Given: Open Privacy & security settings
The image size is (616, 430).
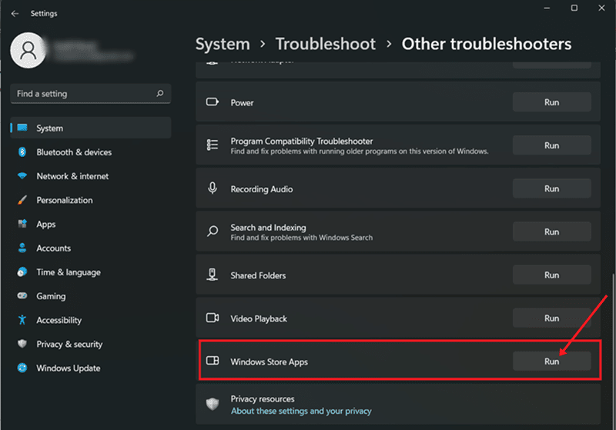Looking at the screenshot, I should pos(69,345).
